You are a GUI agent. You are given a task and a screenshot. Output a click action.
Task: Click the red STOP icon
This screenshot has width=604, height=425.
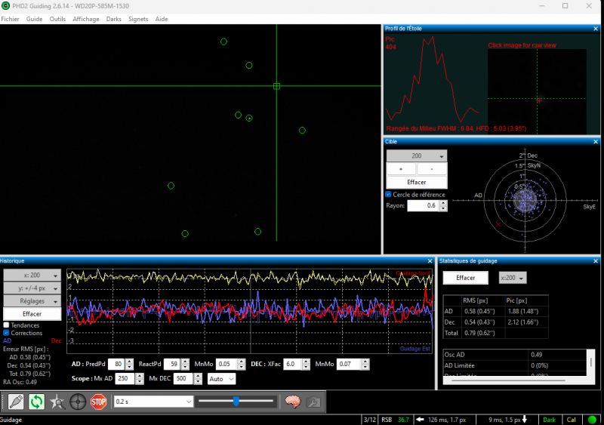point(99,402)
